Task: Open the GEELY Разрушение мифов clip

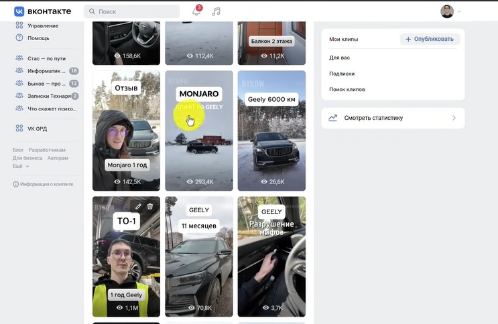Action: tap(271, 256)
